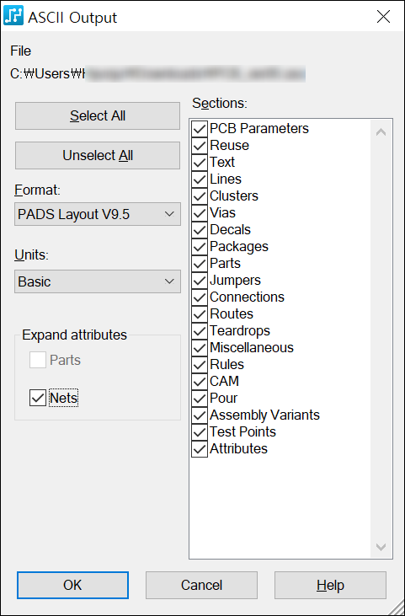The height and width of the screenshot is (616, 405).
Task: Click the Sections list scroll down arrow
Action: [381, 546]
